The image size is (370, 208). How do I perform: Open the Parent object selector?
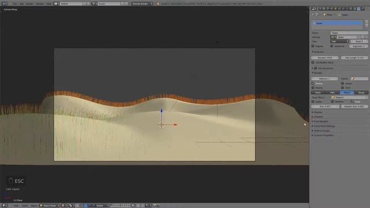tap(360, 79)
